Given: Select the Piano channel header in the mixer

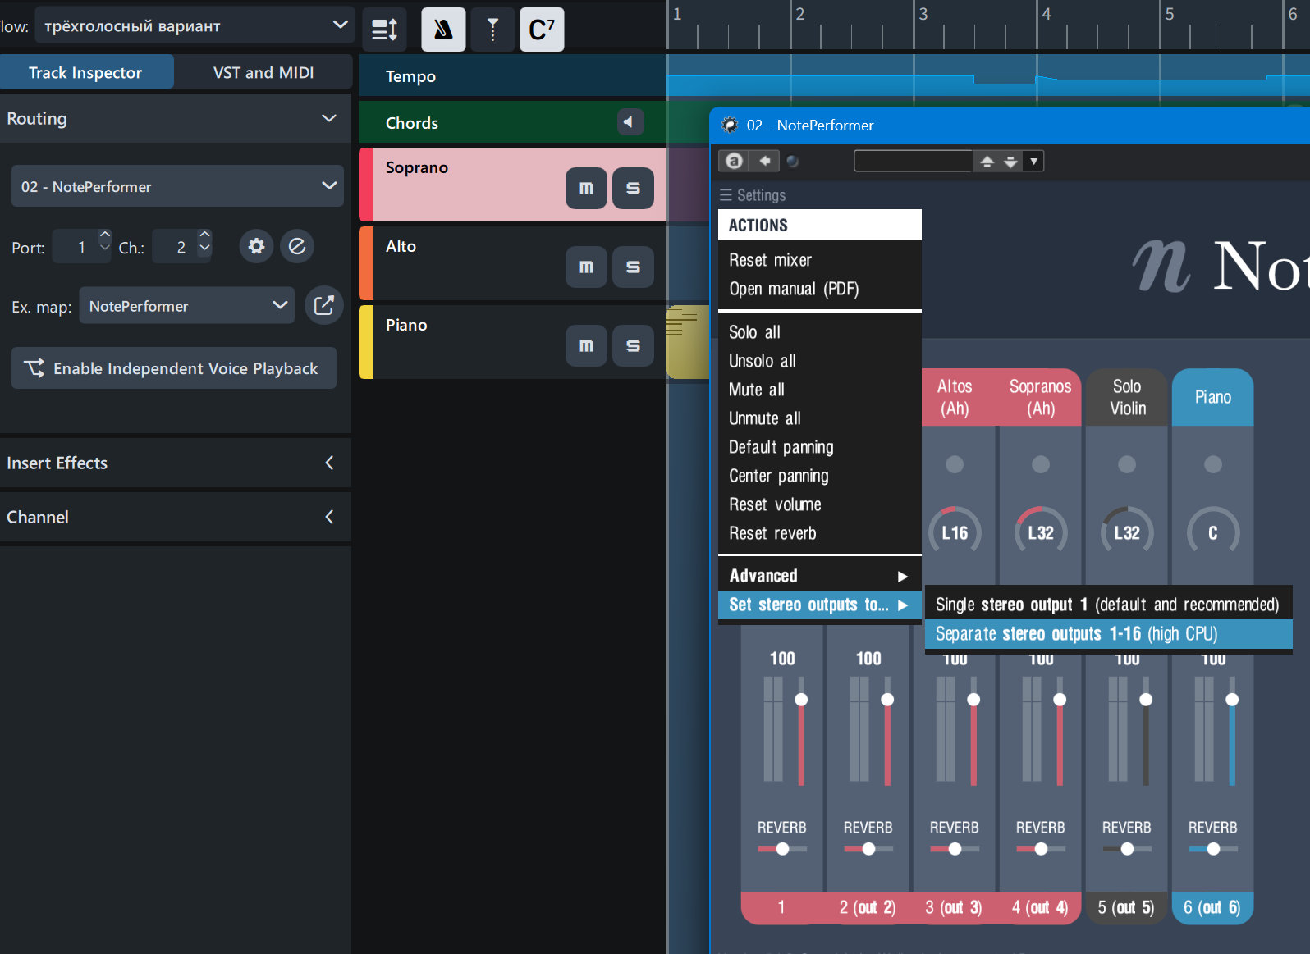Looking at the screenshot, I should [x=1213, y=397].
